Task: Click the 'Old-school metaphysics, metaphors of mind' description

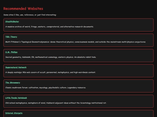Action: click(x=56, y=103)
